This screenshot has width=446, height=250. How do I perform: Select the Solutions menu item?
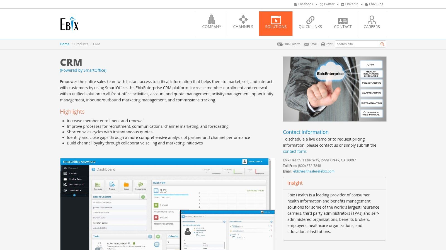pyautogui.click(x=276, y=24)
